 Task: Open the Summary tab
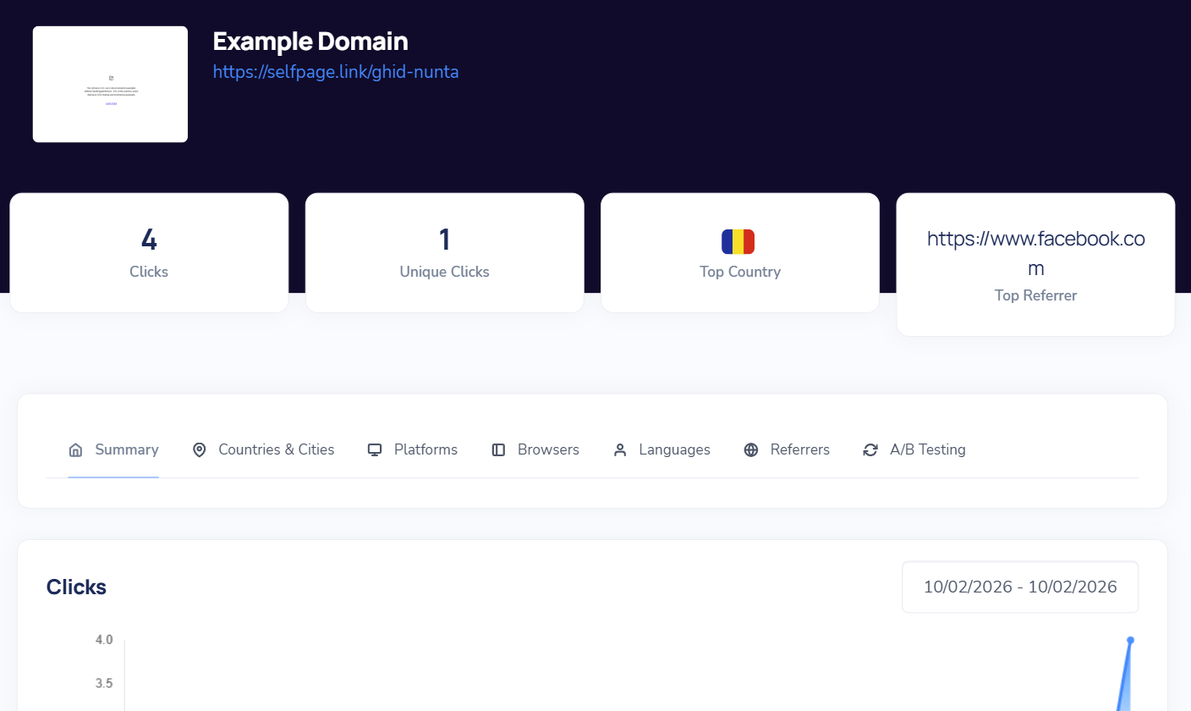[113, 450]
